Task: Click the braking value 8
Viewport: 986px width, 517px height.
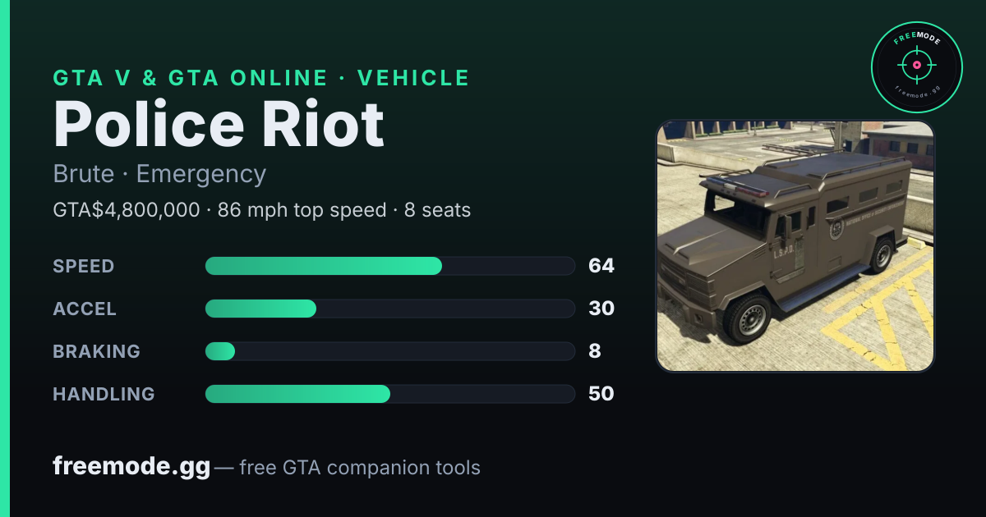Action: pyautogui.click(x=595, y=351)
